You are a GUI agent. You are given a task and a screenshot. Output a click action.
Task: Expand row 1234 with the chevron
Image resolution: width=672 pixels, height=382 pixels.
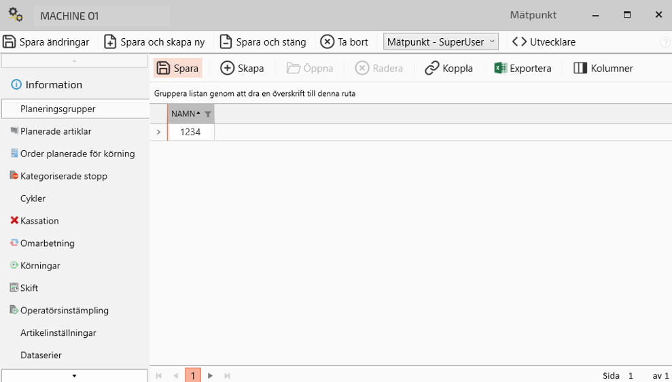158,133
